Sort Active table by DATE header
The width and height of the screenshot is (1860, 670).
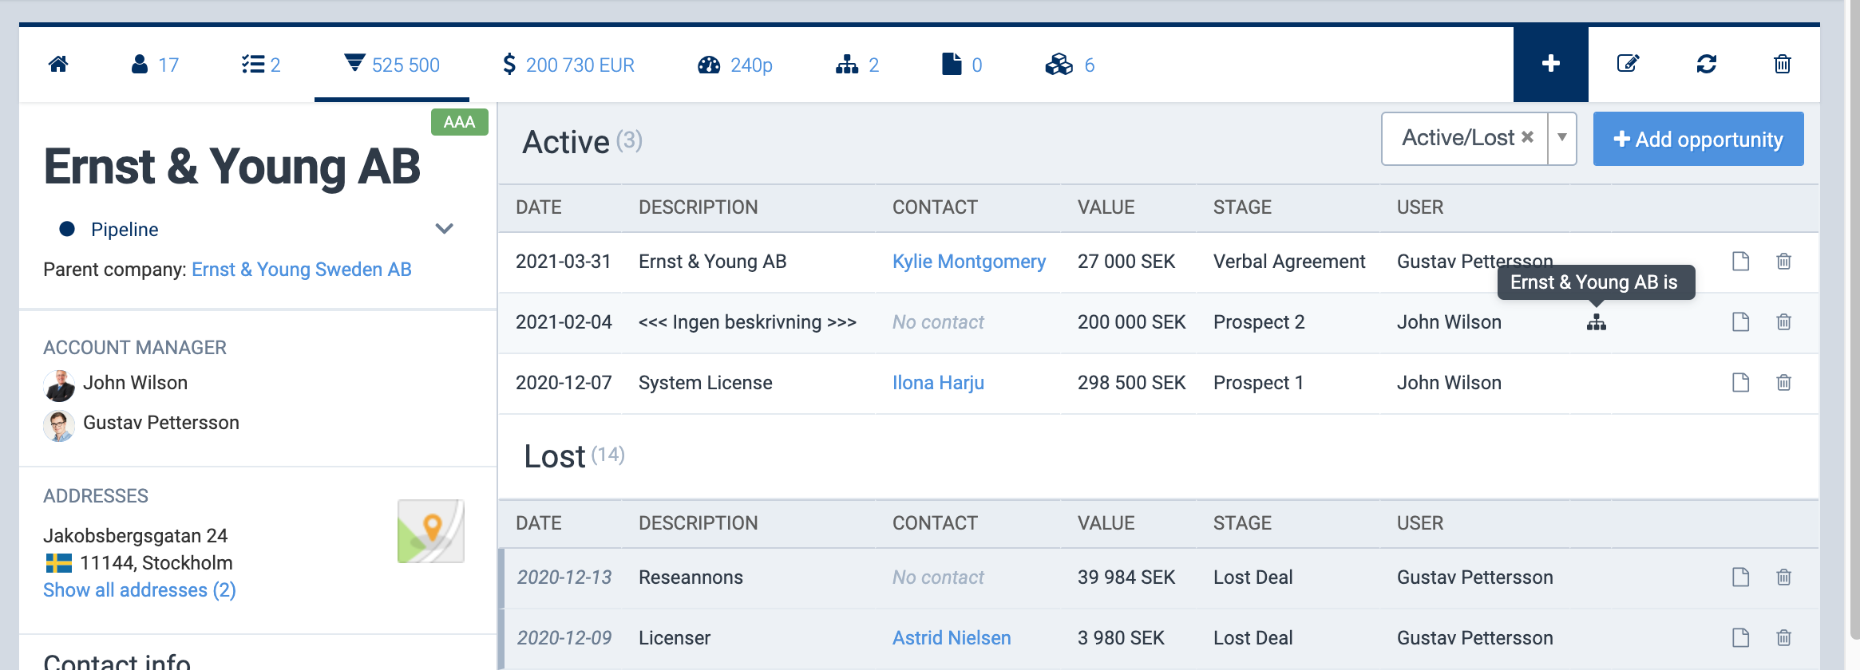click(539, 207)
